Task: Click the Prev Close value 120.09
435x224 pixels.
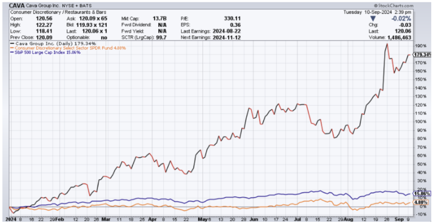Action: click(45, 37)
